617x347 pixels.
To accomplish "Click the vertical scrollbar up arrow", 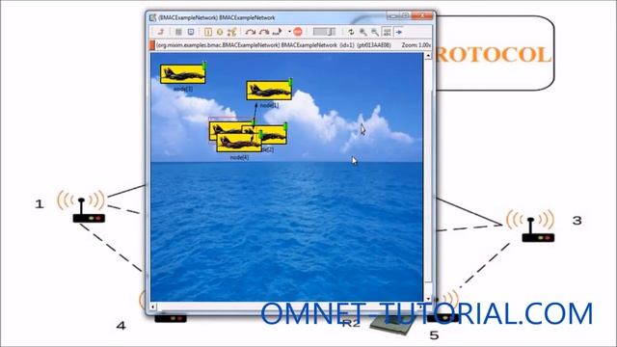I will tap(428, 56).
